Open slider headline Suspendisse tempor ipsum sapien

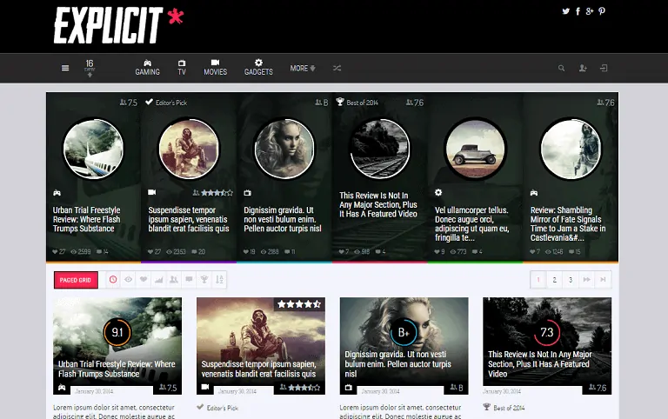189,219
